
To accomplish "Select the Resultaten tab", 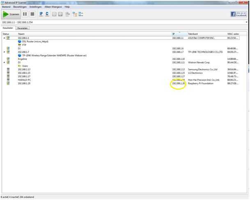I will [8, 28].
